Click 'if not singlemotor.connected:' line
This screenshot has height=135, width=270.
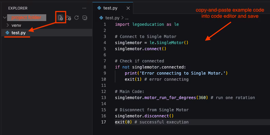click(x=151, y=67)
